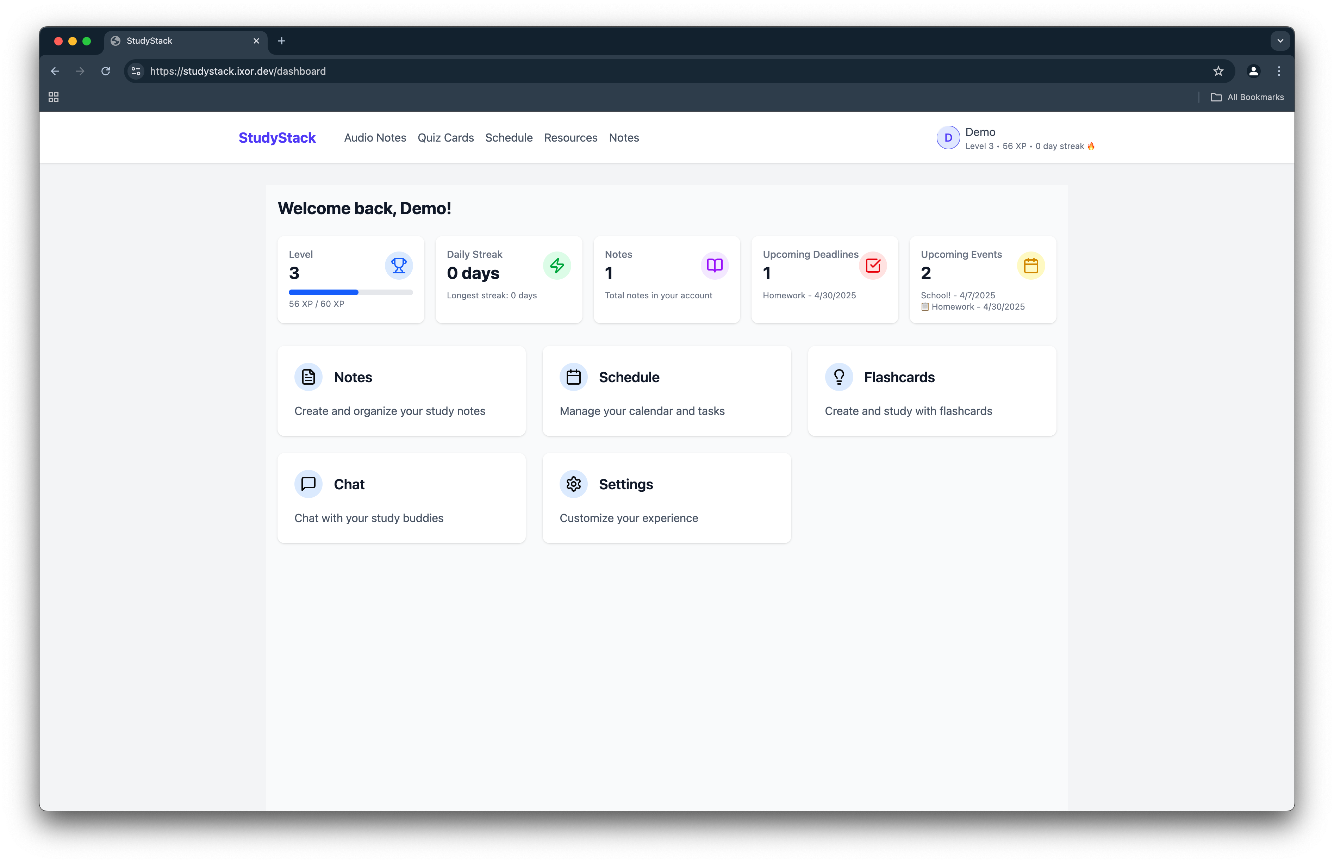1334x863 pixels.
Task: Click the lightning bolt Daily Streak icon
Action: (556, 266)
